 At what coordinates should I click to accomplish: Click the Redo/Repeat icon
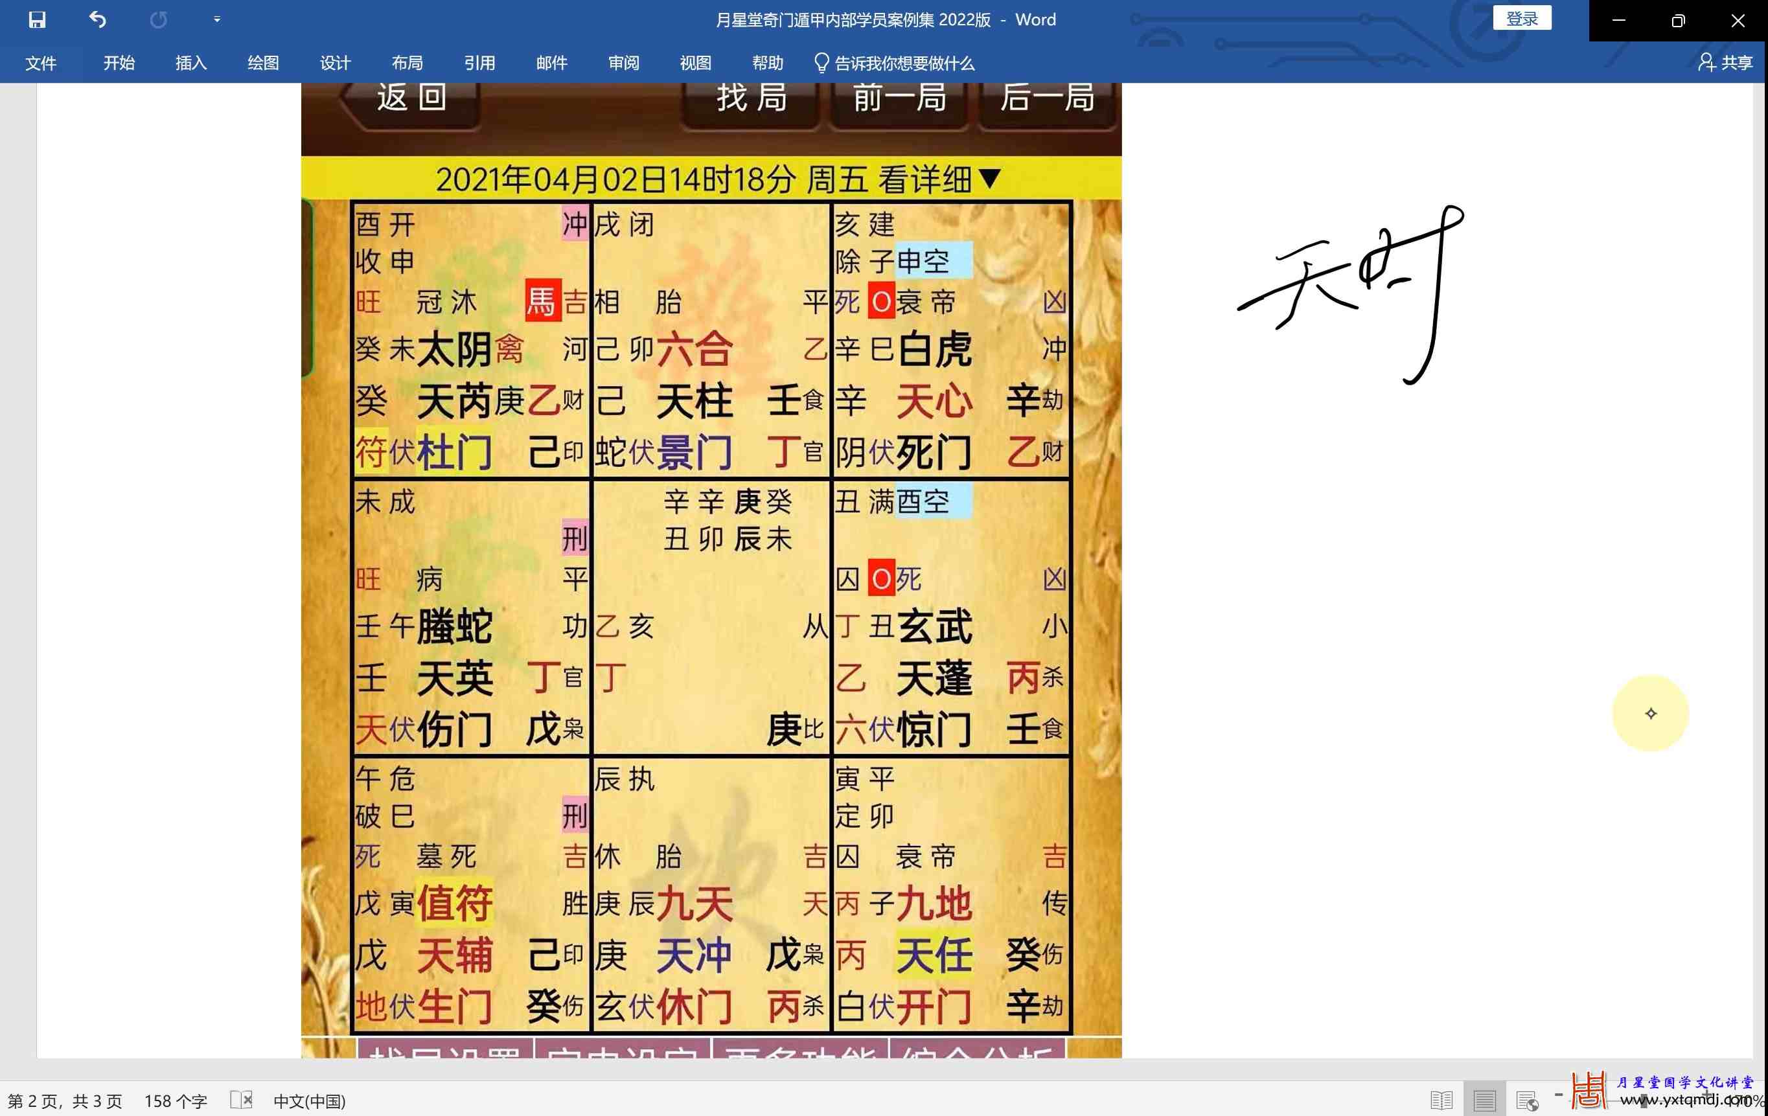point(158,20)
